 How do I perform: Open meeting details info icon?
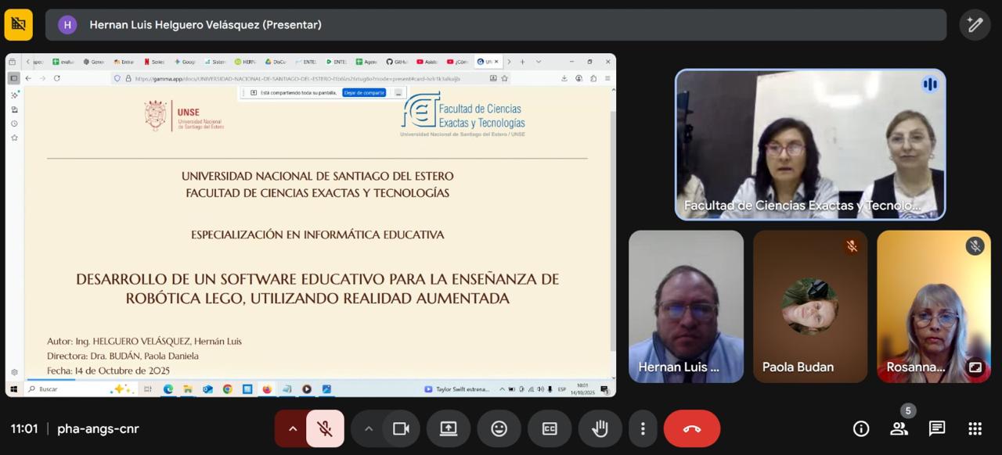tap(861, 428)
